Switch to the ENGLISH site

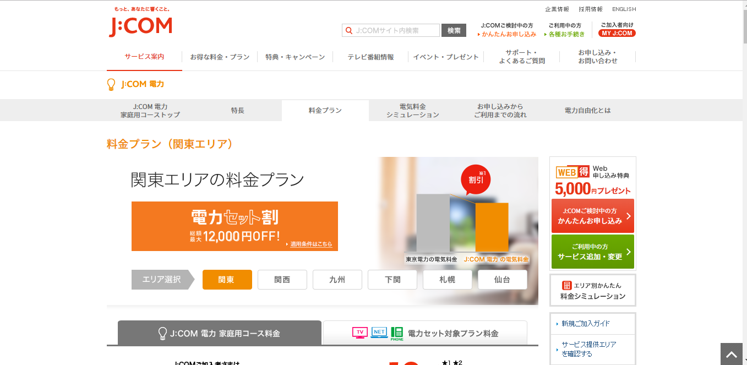tap(624, 9)
